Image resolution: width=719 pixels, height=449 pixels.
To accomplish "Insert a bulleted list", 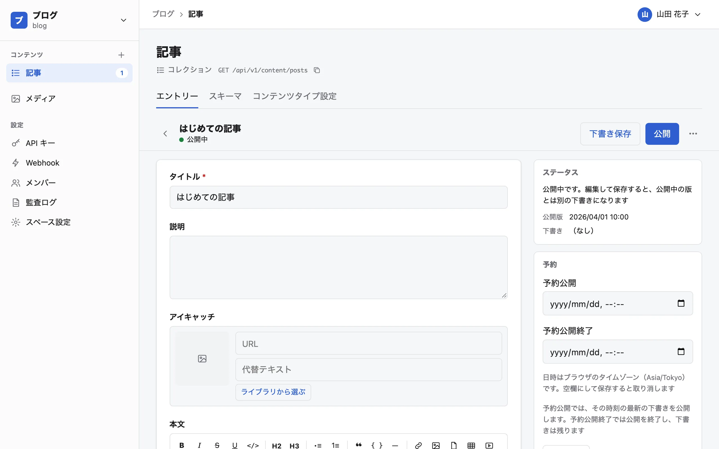I will click(x=318, y=445).
